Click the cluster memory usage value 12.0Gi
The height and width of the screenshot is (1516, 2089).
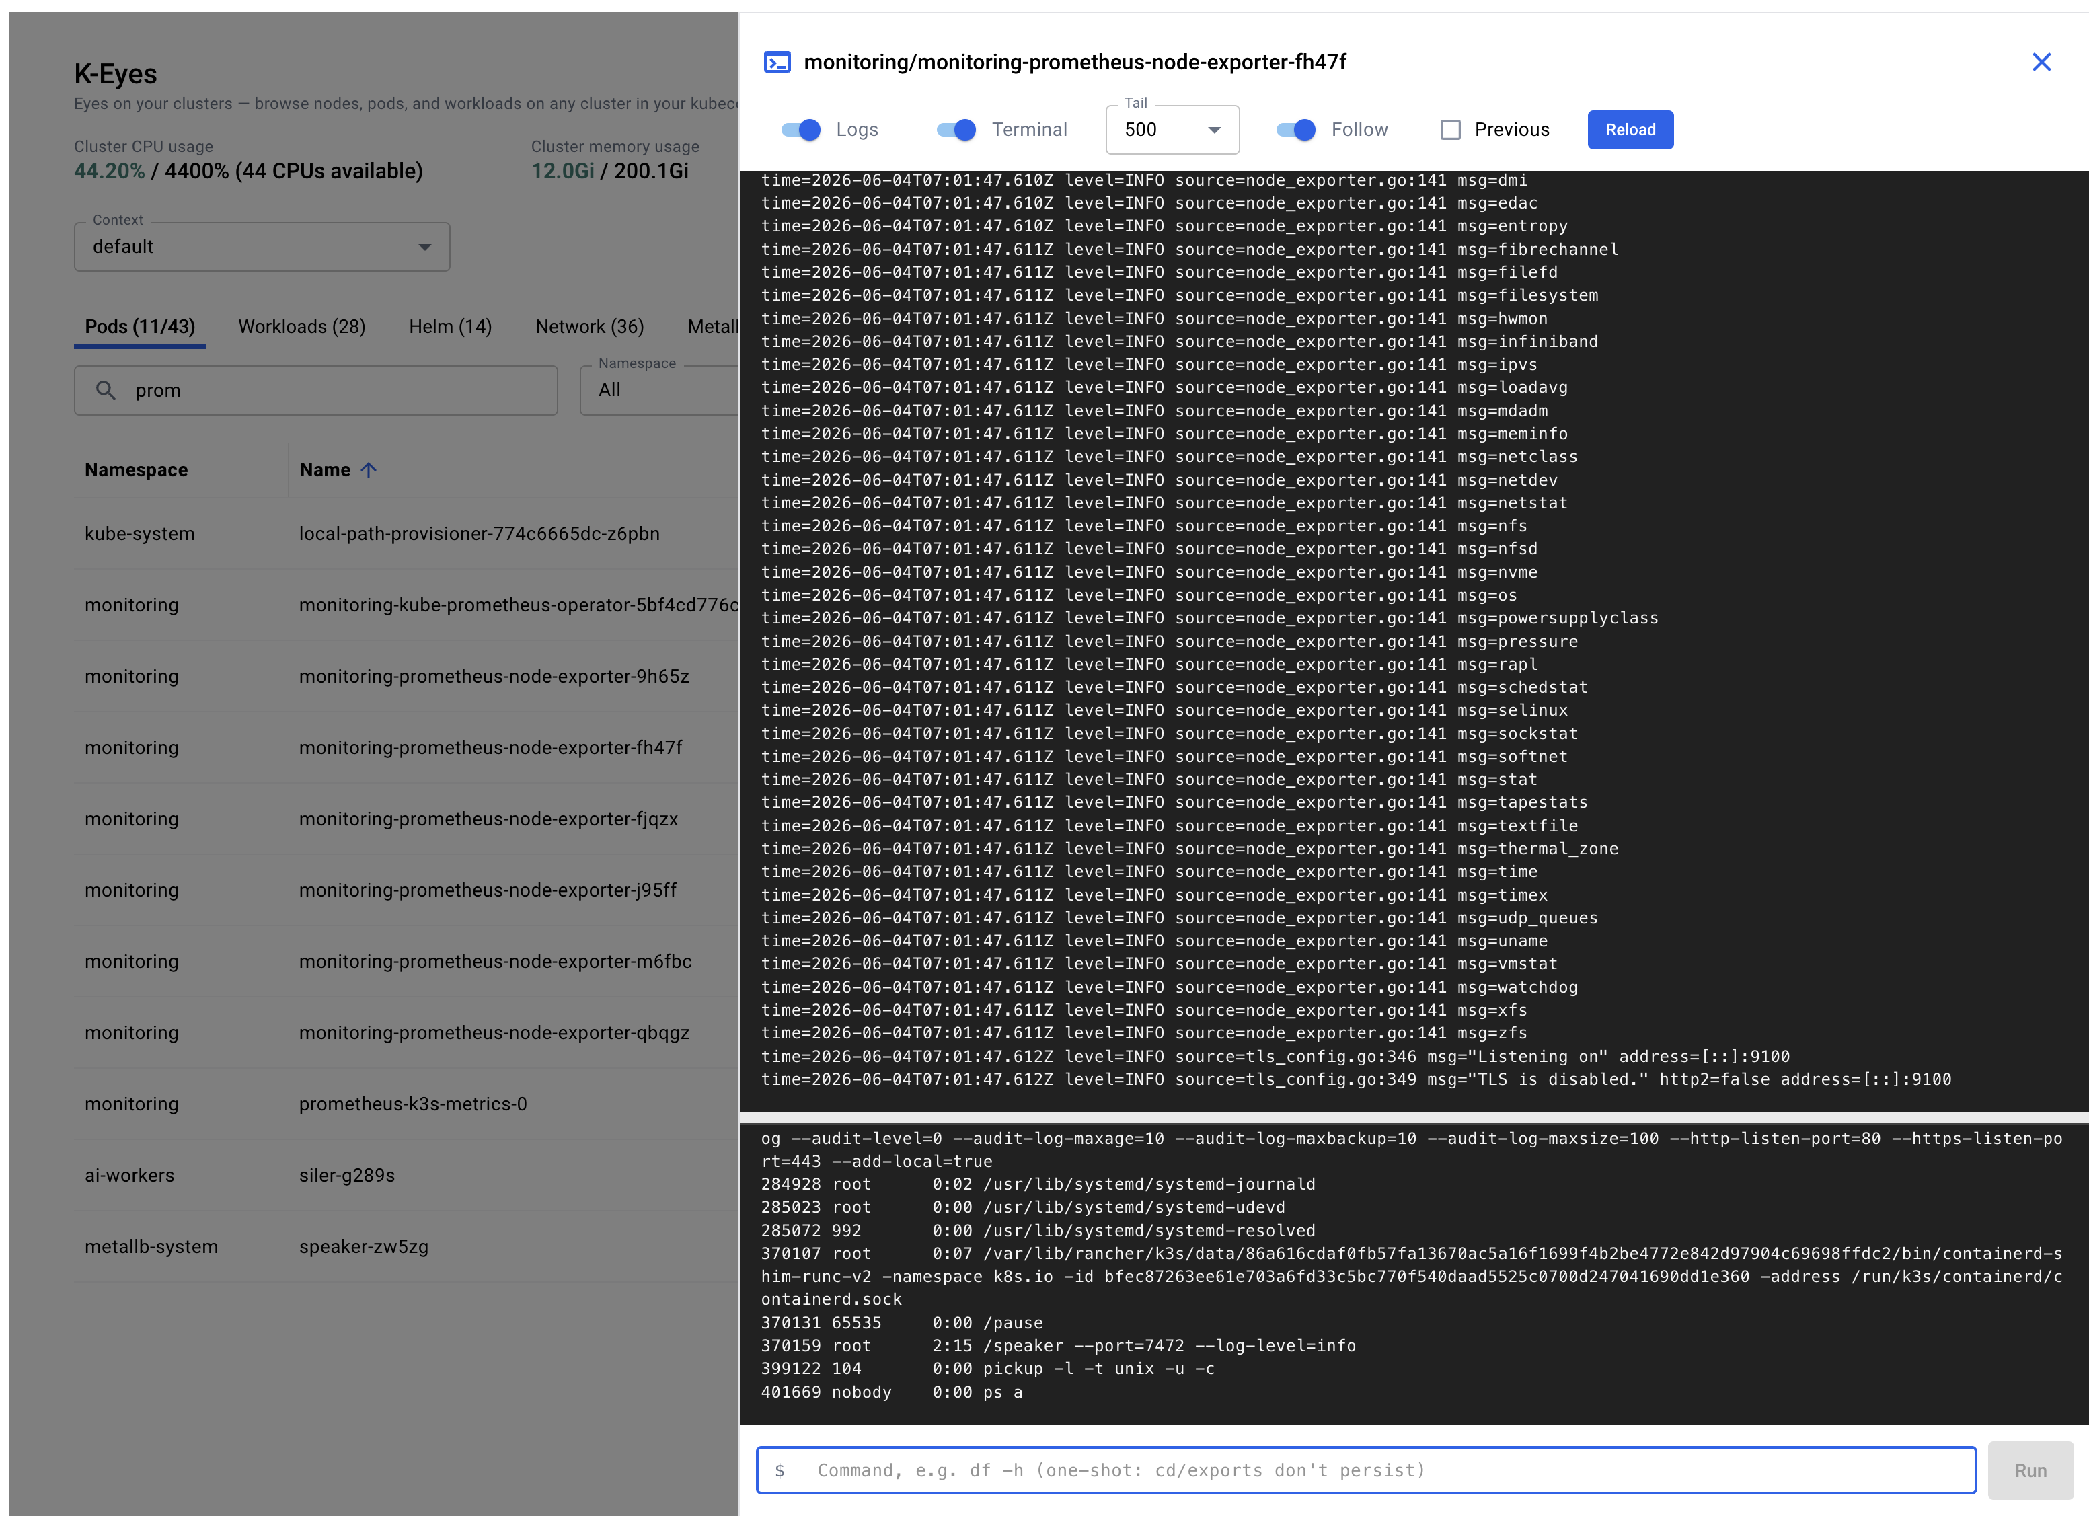563,172
